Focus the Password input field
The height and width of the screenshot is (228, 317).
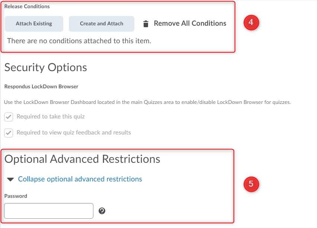(49, 211)
